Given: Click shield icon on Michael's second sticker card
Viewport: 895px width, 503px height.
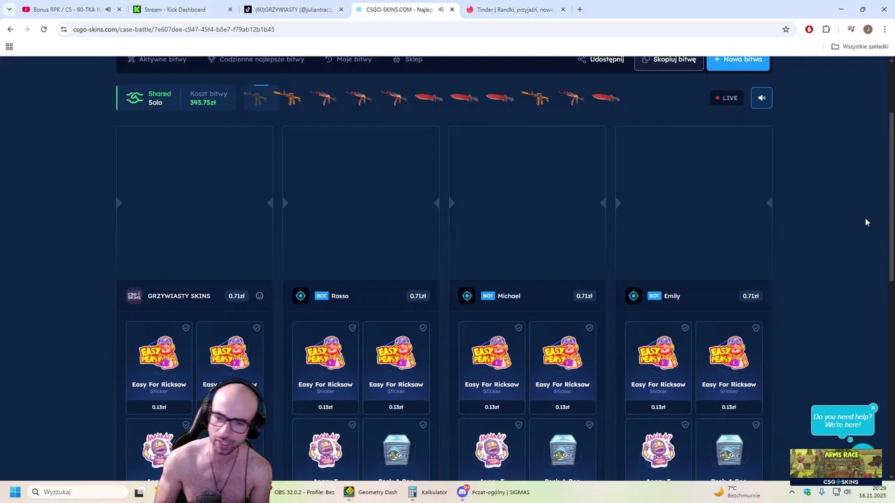Looking at the screenshot, I should (x=589, y=328).
